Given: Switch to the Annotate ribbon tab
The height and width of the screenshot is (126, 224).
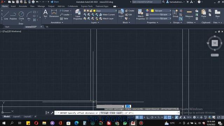Looking at the screenshot, I should coord(23,6).
